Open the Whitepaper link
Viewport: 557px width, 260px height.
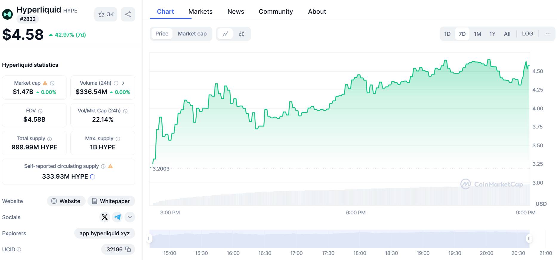111,201
